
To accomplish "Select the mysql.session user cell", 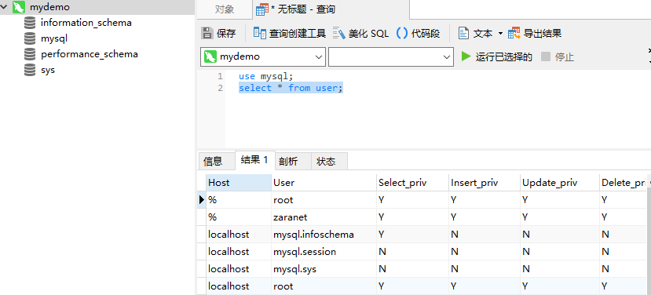I will click(324, 251).
